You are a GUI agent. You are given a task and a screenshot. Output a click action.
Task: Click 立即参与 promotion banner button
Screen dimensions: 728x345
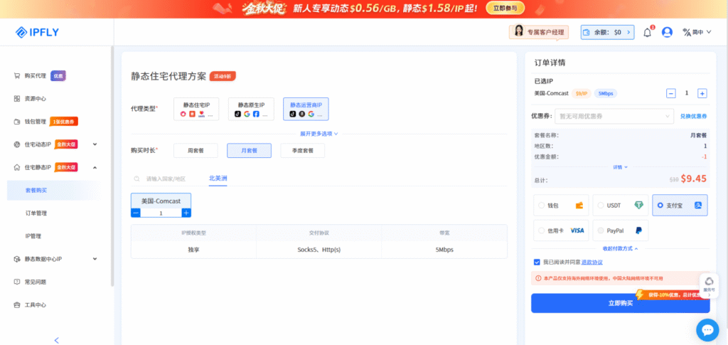[505, 8]
